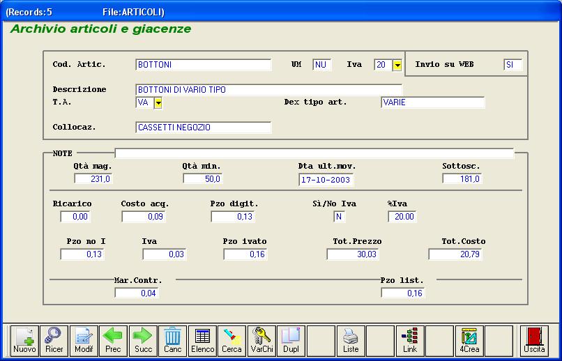Click the Descrizione field

point(269,90)
